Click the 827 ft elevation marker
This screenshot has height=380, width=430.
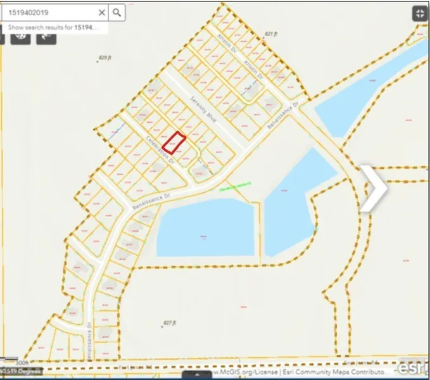pos(168,323)
